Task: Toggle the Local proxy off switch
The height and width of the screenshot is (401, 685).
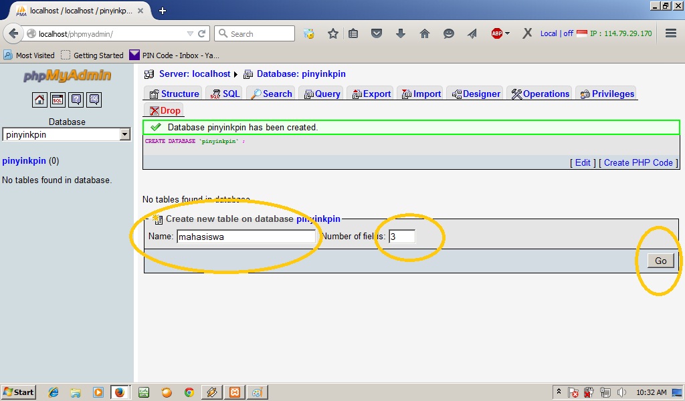Action: [x=567, y=33]
